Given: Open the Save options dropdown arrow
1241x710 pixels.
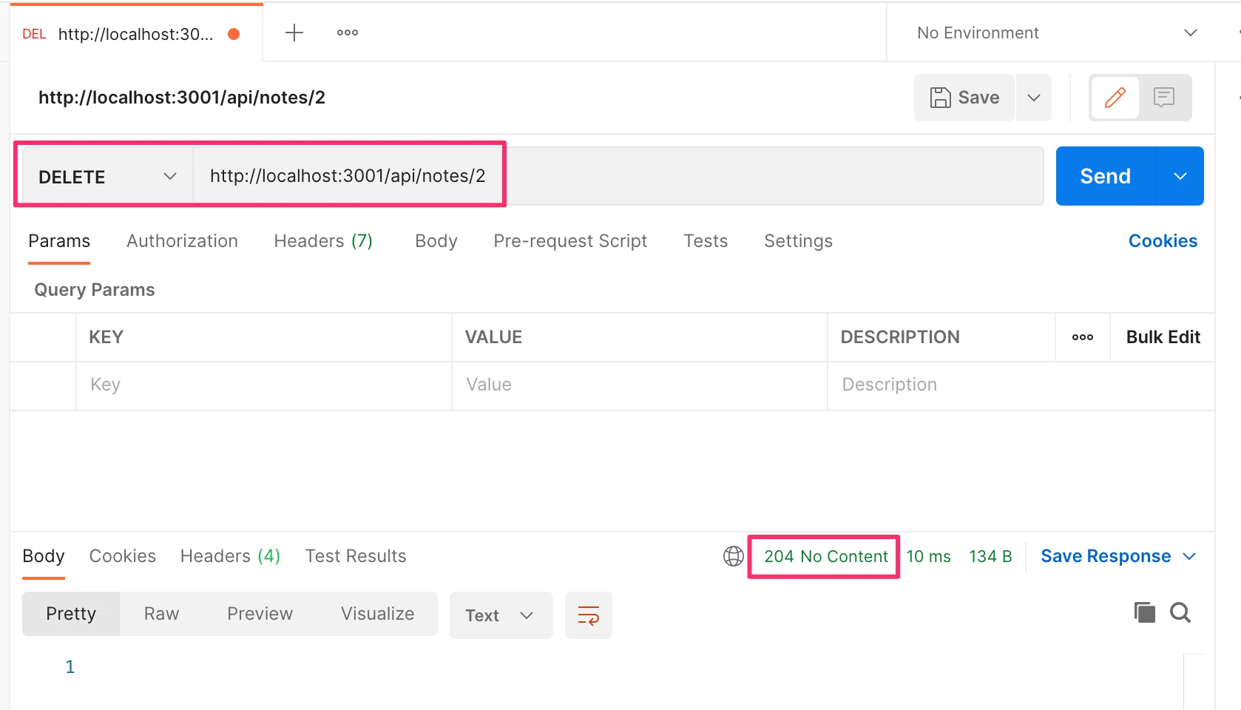Looking at the screenshot, I should pyautogui.click(x=1034, y=98).
